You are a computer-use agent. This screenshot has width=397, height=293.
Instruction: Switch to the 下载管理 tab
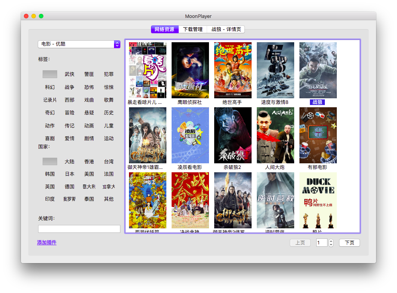click(193, 30)
